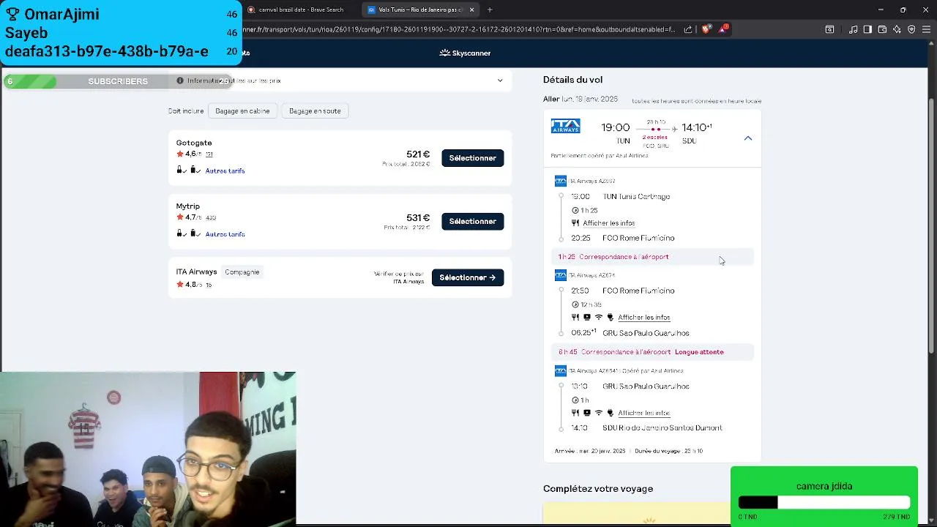Click the music note playlist icon

pos(854,29)
